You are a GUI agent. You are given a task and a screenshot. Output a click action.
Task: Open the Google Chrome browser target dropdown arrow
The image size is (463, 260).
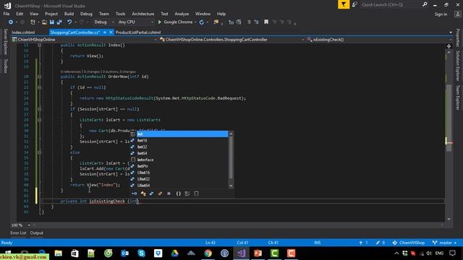tap(195, 22)
